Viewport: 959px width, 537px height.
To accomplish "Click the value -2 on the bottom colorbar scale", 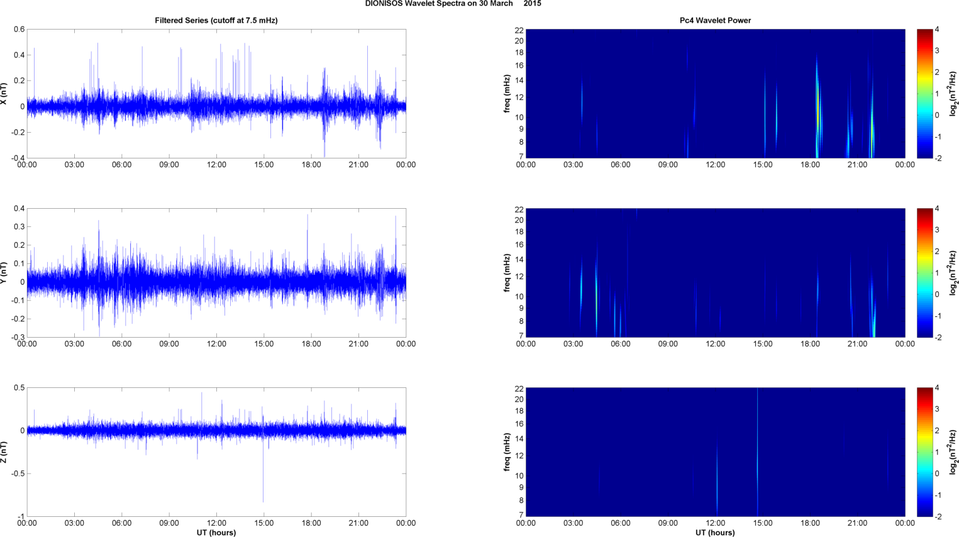I will 937,517.
